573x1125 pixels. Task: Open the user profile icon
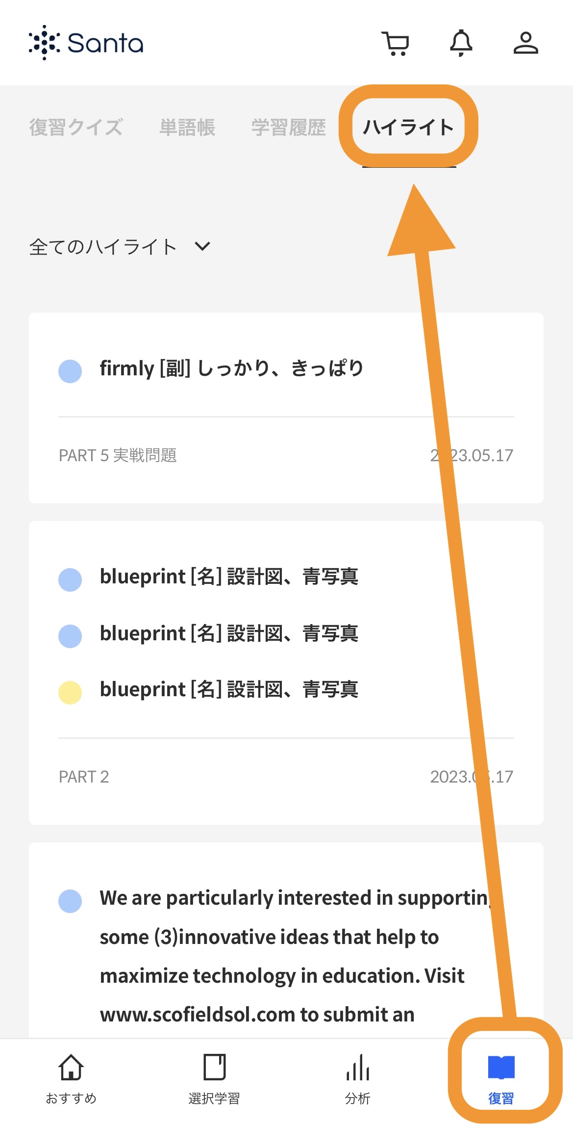click(x=525, y=43)
